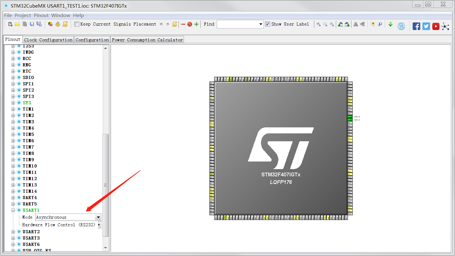
Task: Switch to the Power Consumption Calculator tab
Action: [147, 40]
